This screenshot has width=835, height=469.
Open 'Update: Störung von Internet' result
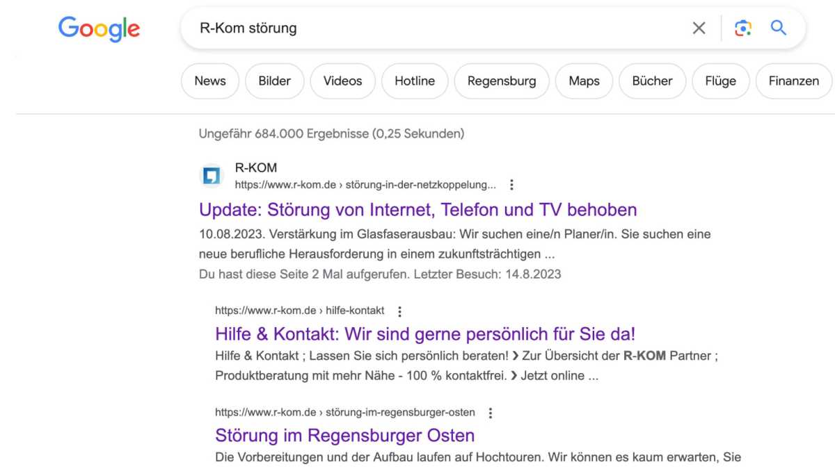click(417, 209)
